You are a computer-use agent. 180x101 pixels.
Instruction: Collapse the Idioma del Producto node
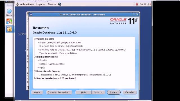(x=35, y=57)
